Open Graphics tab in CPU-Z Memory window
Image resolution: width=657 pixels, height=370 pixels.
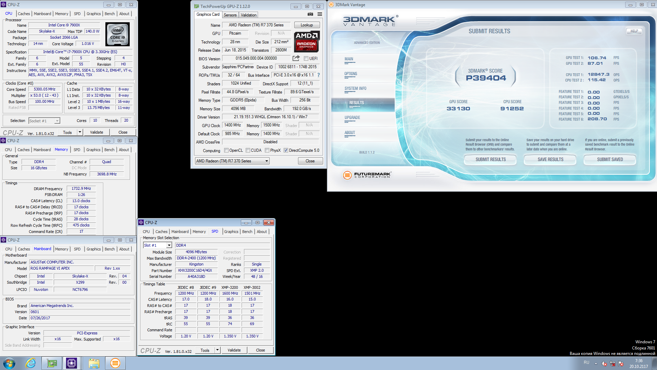pos(93,150)
